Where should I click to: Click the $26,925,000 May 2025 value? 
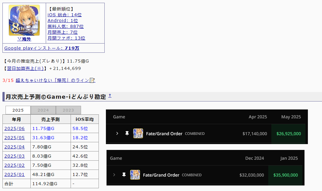pyautogui.click(x=289, y=134)
